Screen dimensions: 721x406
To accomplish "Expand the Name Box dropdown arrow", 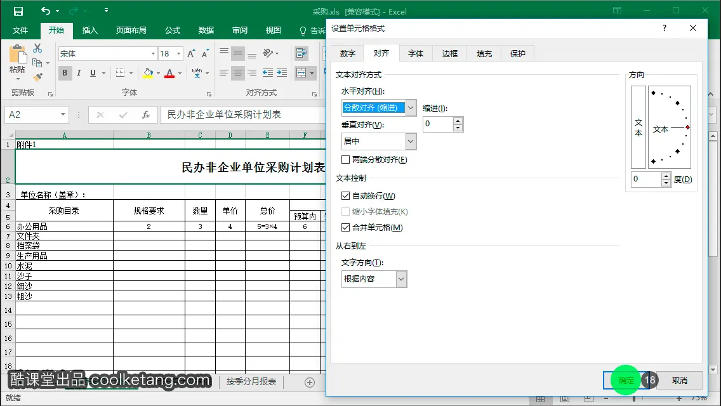I will (63, 114).
